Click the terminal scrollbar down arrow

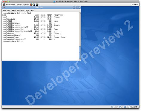[80, 60]
